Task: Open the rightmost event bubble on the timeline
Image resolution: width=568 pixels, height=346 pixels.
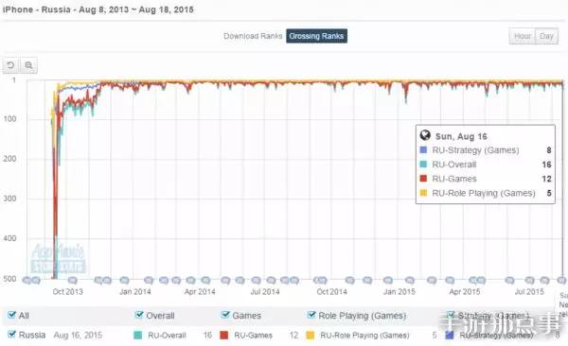Action: (x=561, y=280)
